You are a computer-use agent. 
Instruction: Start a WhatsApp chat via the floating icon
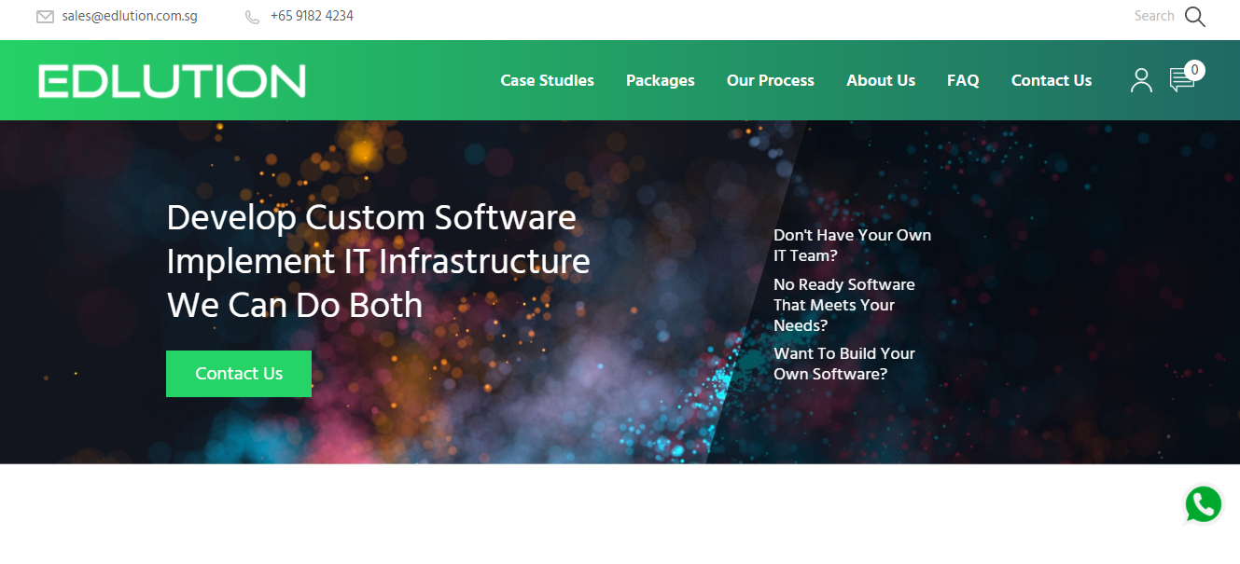pos(1204,504)
